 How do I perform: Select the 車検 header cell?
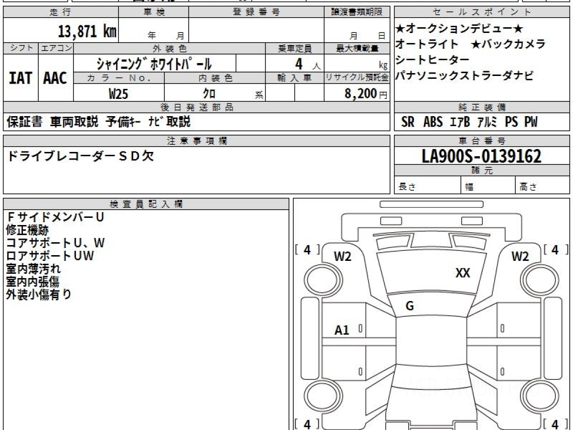coord(153,12)
